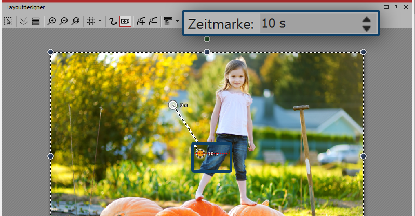Select the 0 s motion path marker
Screen dimensions: 415x216
pos(173,105)
